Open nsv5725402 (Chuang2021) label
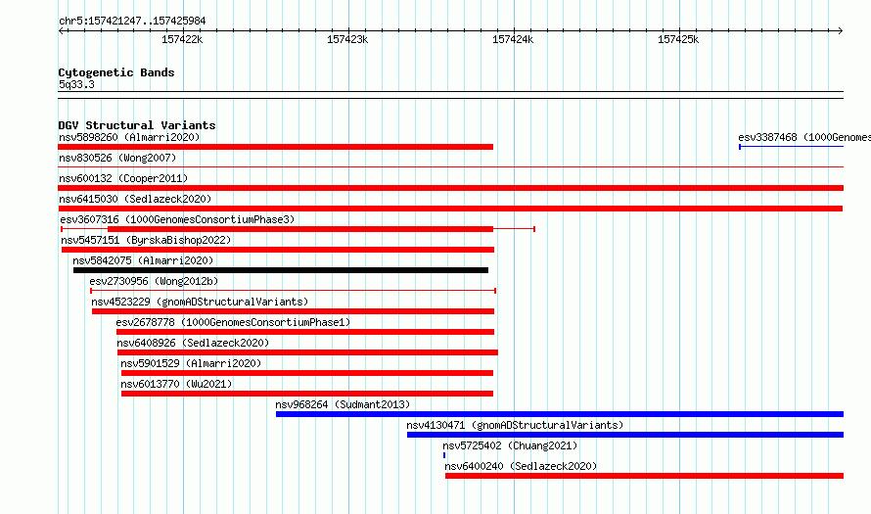871x514 pixels. (x=510, y=445)
